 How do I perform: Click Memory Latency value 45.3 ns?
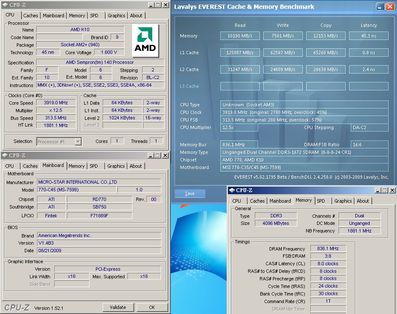tap(369, 36)
